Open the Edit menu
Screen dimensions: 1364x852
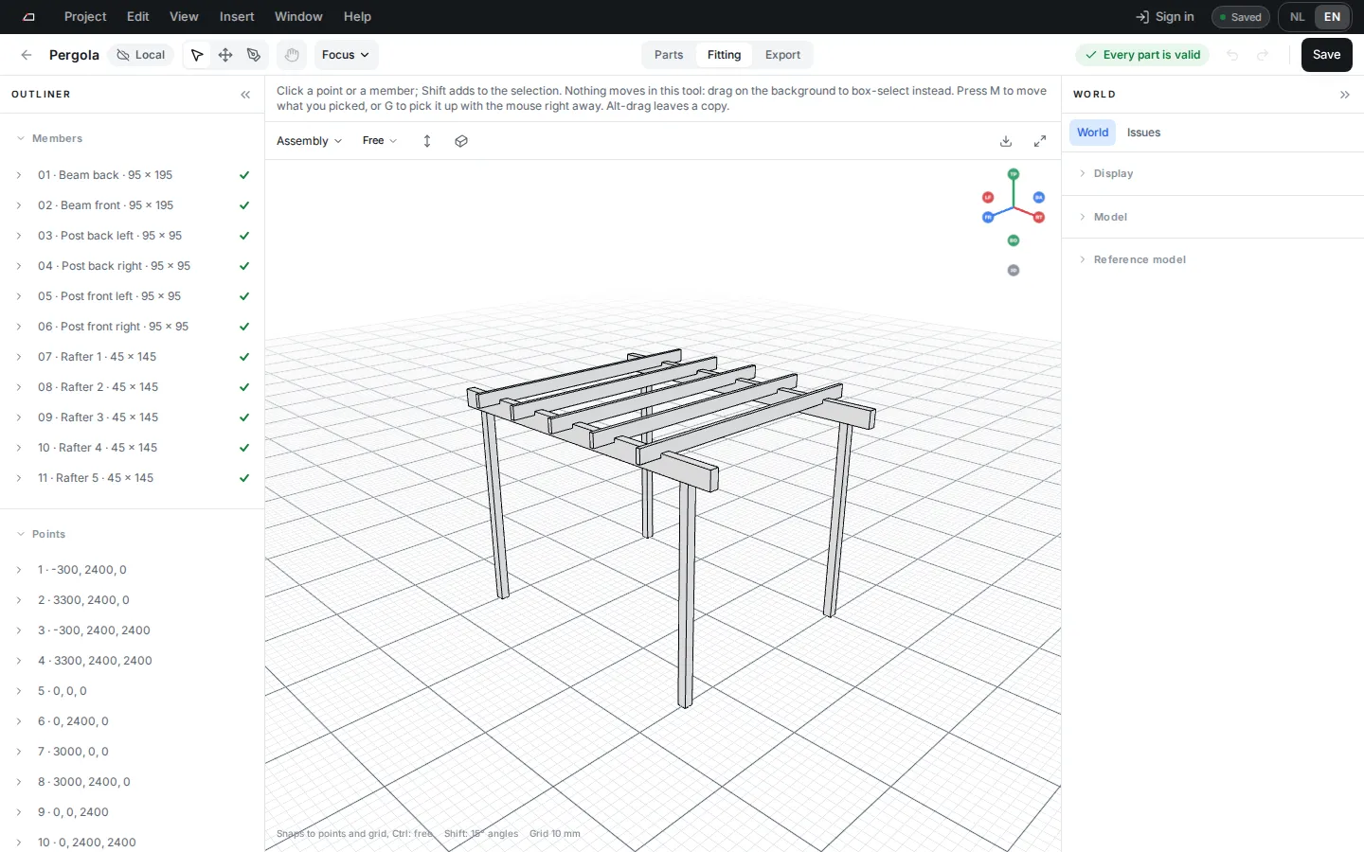[x=138, y=17]
